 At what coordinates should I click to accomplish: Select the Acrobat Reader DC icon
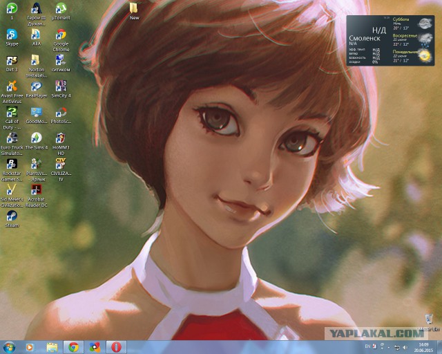[x=37, y=196]
